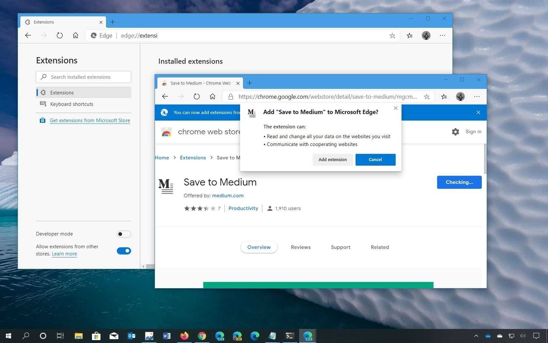
Task: Open Keyboard shortcuts in sidebar
Action: (x=71, y=104)
